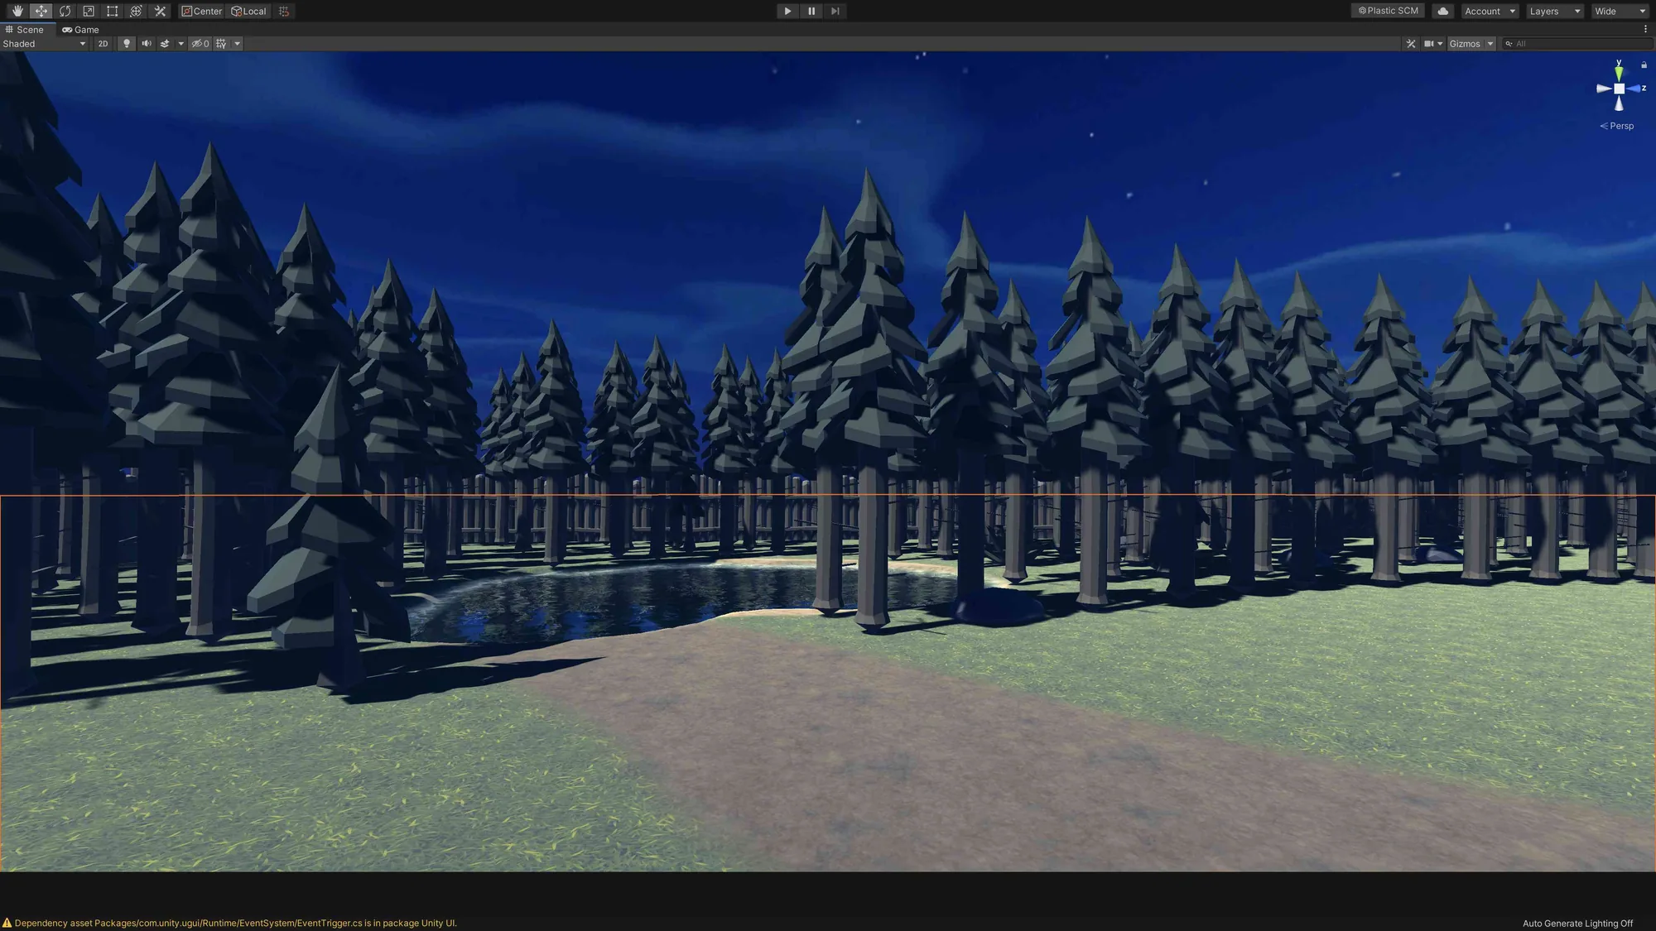This screenshot has width=1656, height=931.
Task: Switch to the Game tab
Action: tap(80, 29)
